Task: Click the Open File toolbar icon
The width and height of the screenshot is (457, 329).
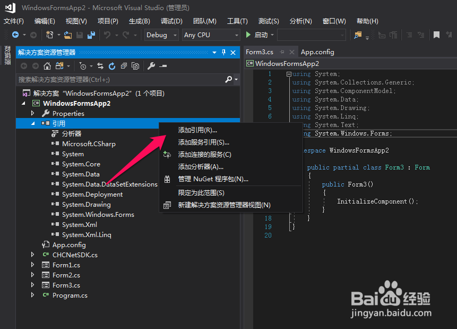Action: point(68,35)
